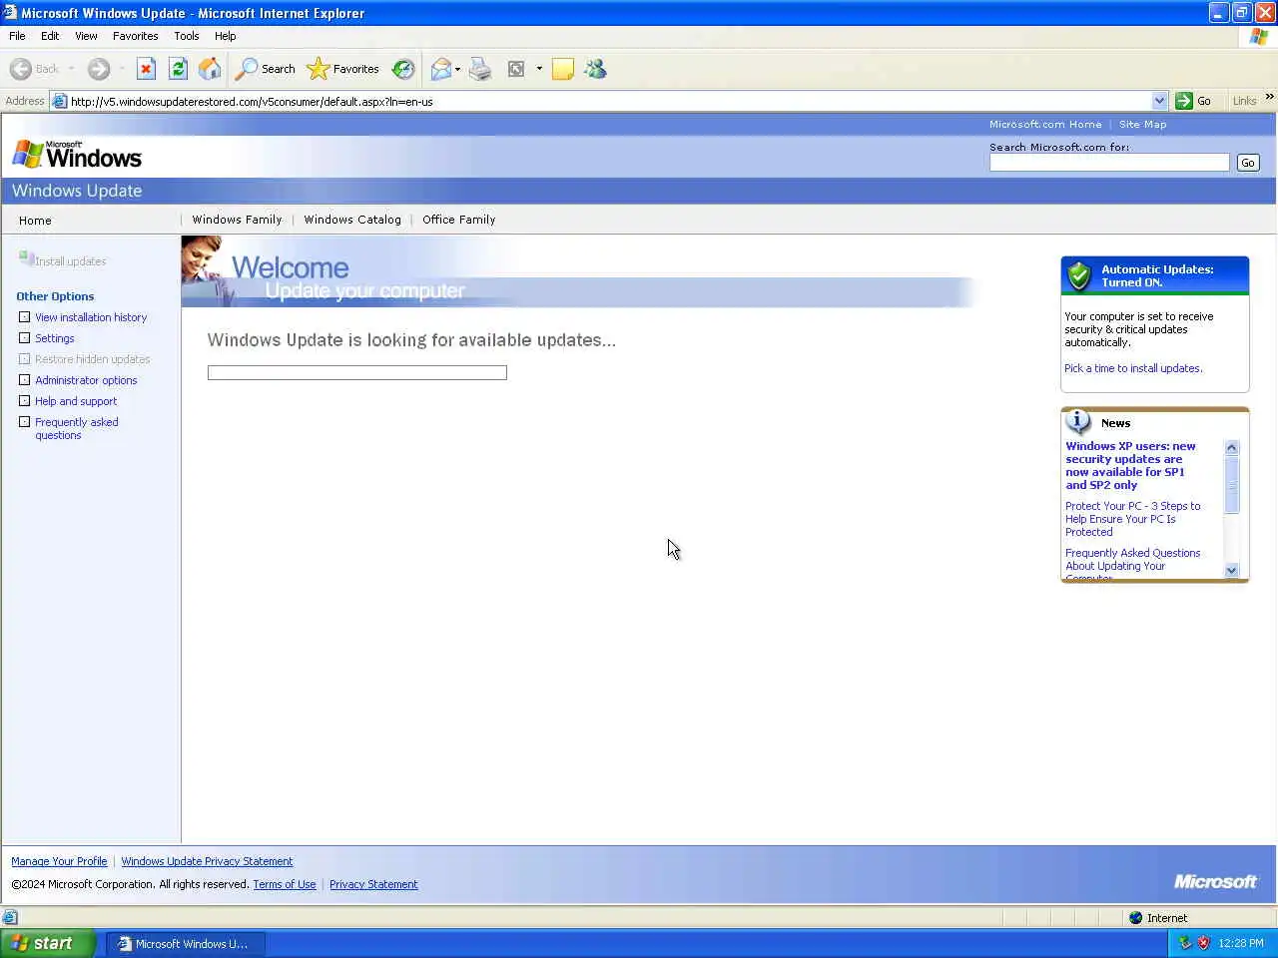Click the News panel scrollbar thumb
Viewport: 1278px width, 958px height.
point(1231,484)
